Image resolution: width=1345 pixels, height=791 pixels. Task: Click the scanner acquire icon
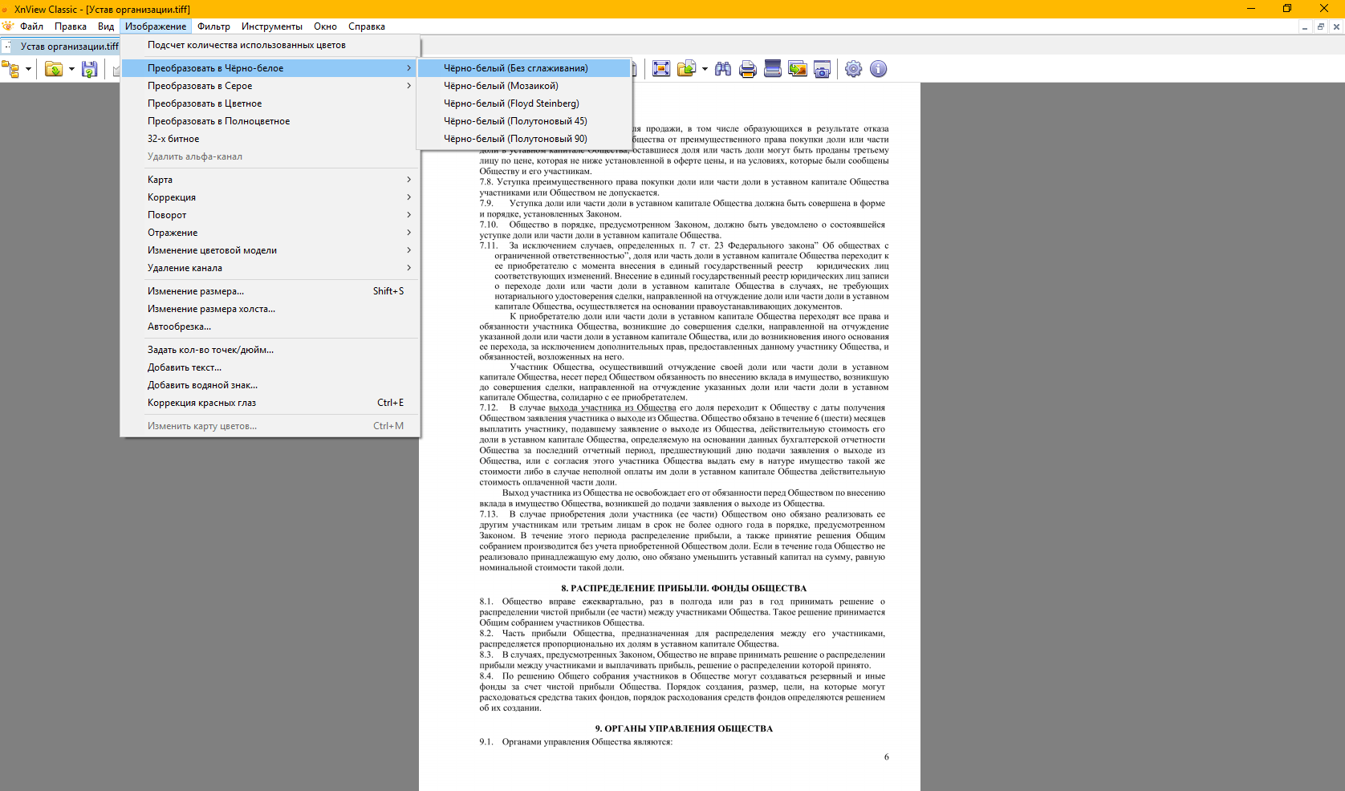[773, 69]
